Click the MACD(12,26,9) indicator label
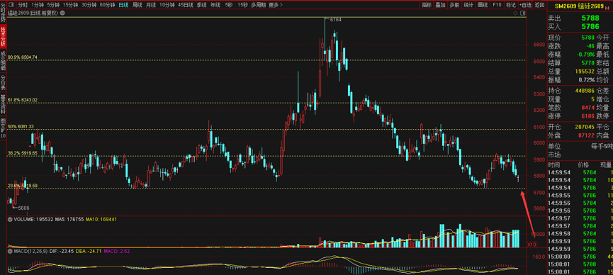Screen dimensions: 613x275 click(31, 251)
